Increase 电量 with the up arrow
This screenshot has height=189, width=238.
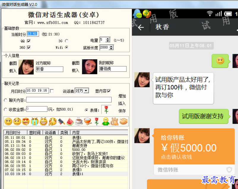coord(108,38)
